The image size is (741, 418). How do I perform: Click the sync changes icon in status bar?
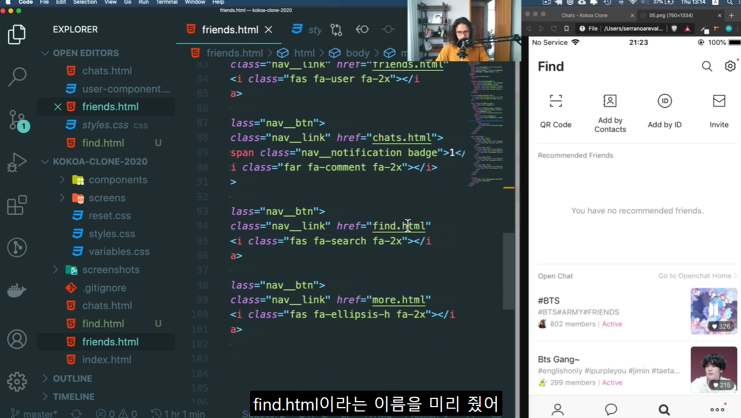coord(76,414)
